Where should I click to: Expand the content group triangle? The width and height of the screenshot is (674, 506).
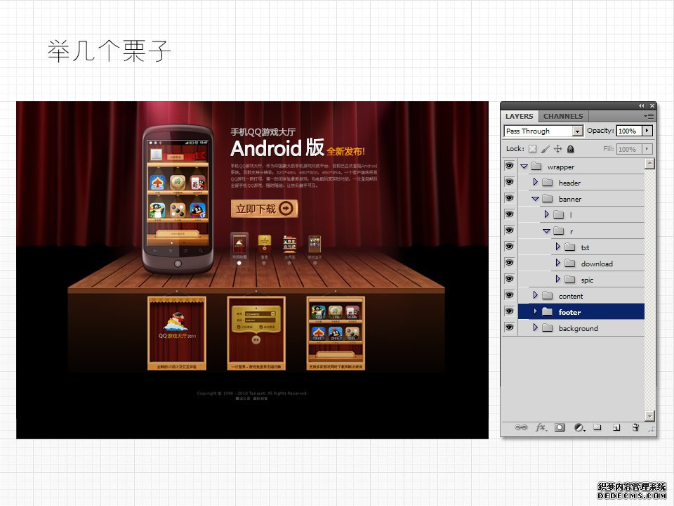tap(535, 294)
